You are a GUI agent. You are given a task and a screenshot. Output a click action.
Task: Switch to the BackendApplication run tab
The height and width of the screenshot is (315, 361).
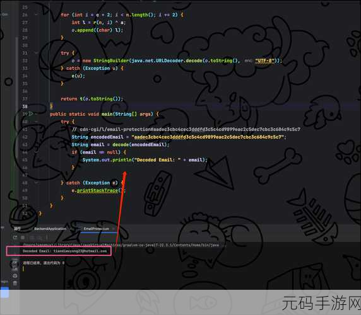coord(50,229)
